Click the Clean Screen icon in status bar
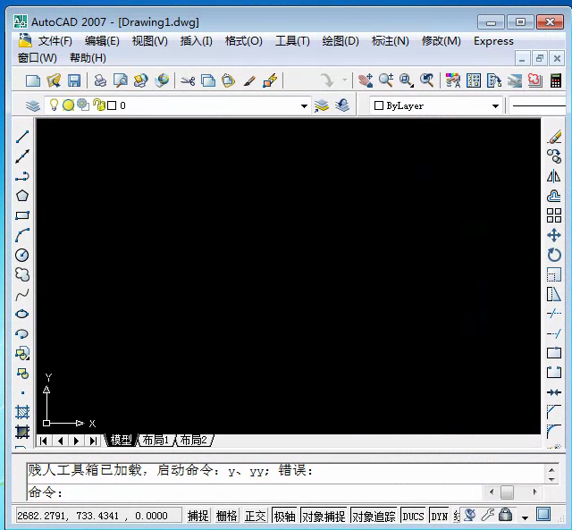 pyautogui.click(x=543, y=515)
